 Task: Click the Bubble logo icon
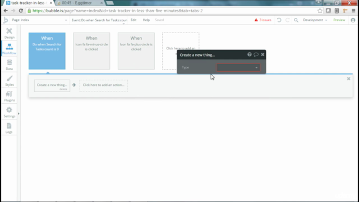click(x=6, y=20)
